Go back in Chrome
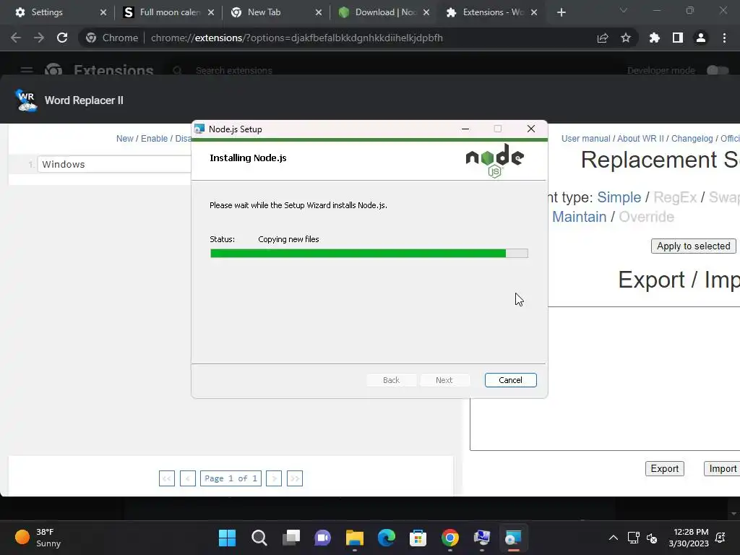 point(16,38)
